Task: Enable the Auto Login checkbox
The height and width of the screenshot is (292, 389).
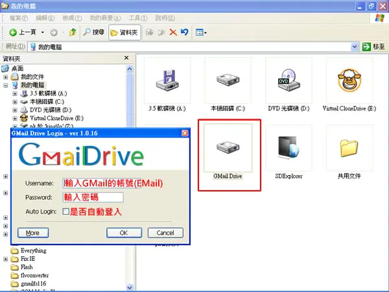Action: tap(65, 212)
